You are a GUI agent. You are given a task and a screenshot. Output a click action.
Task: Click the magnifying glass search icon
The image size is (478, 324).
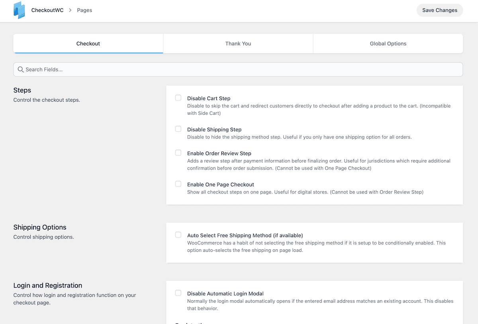coord(21,69)
